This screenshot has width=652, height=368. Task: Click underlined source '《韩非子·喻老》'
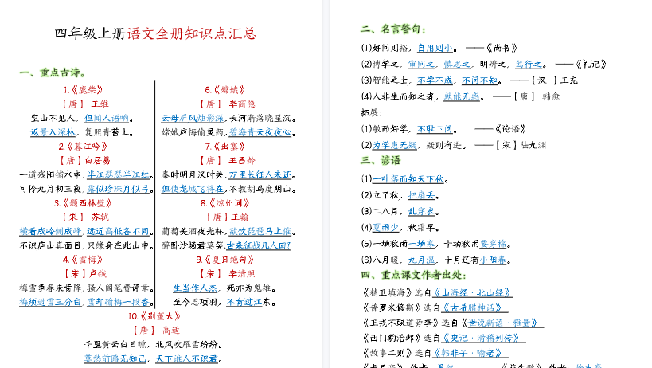click(x=470, y=353)
